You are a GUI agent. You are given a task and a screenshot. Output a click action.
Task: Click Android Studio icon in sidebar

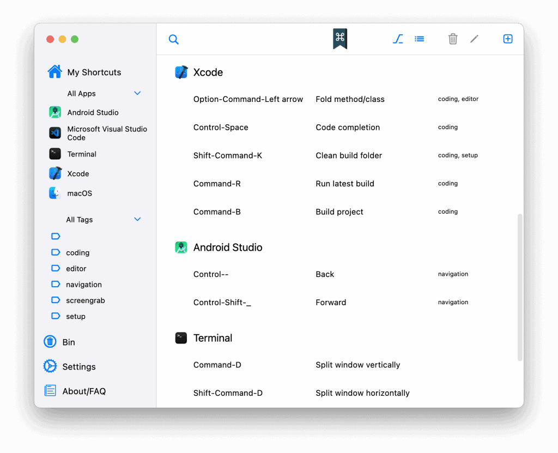click(55, 112)
